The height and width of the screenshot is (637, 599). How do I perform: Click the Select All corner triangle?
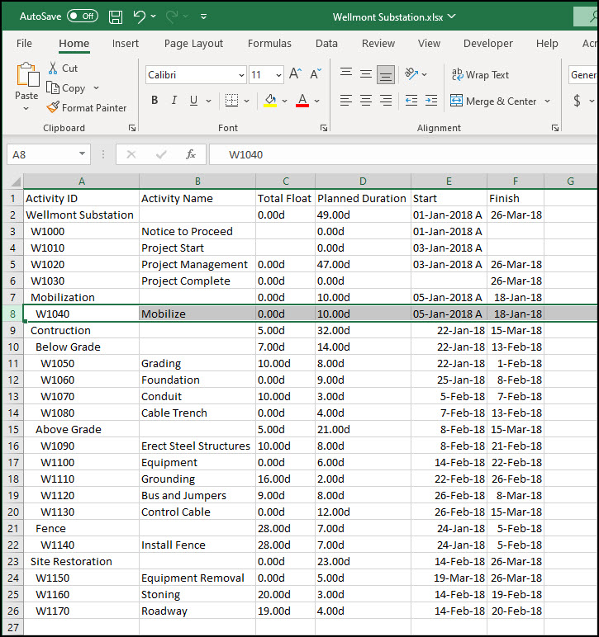[x=16, y=182]
